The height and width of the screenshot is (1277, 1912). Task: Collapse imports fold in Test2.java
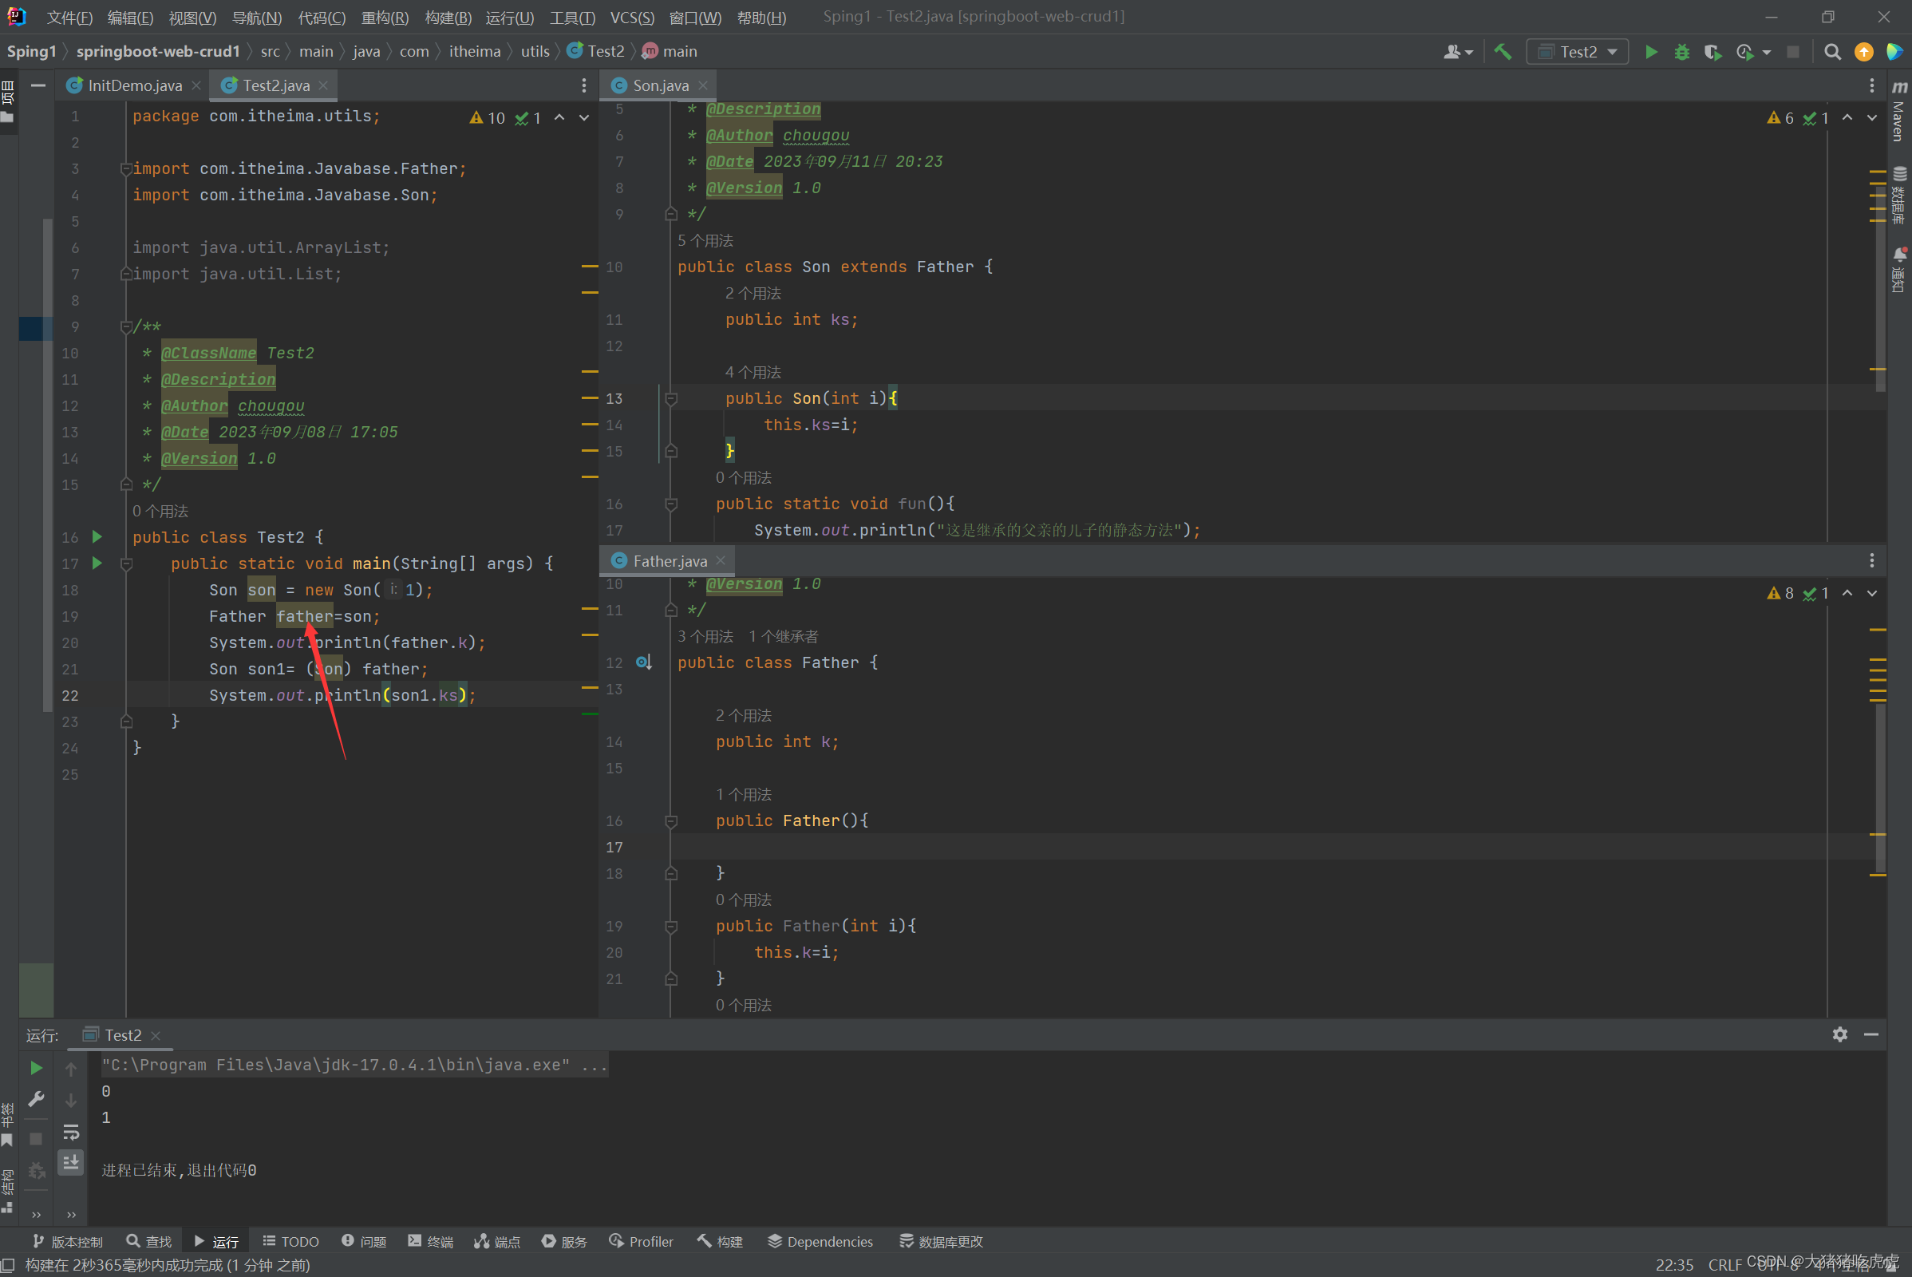(x=126, y=168)
